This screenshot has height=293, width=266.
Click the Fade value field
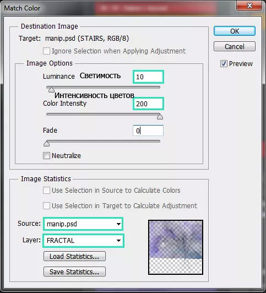pos(148,131)
